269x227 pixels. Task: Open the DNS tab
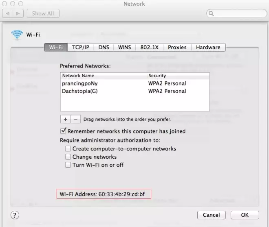(104, 47)
